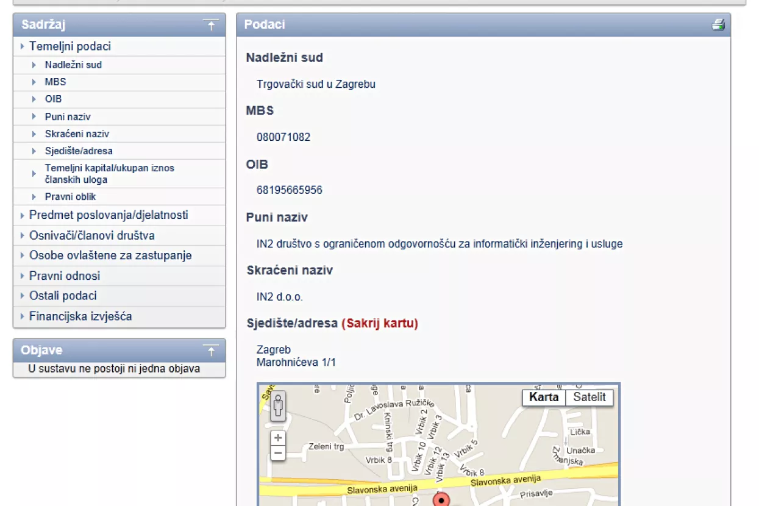Viewport: 759px width, 506px height.
Task: Click the Objave empty notice text
Action: click(114, 369)
